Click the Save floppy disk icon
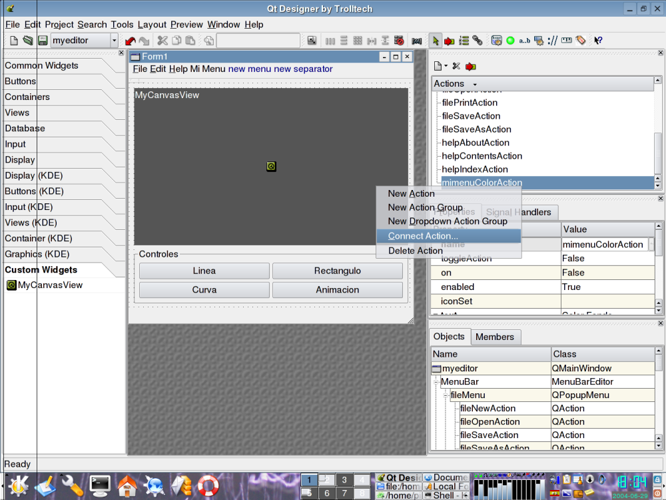Viewport: 666px width, 500px height. (x=43, y=41)
